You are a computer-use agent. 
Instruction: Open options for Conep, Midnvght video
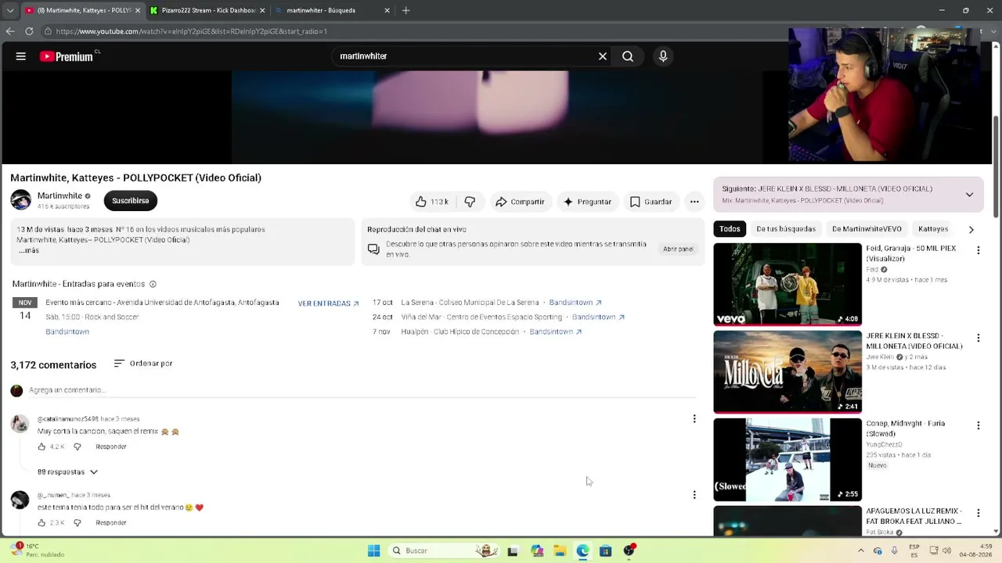coord(978,425)
